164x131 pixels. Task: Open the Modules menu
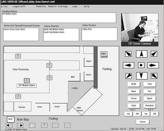coord(41,7)
